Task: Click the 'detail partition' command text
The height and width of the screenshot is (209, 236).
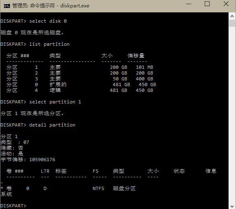Action: coord(52,125)
